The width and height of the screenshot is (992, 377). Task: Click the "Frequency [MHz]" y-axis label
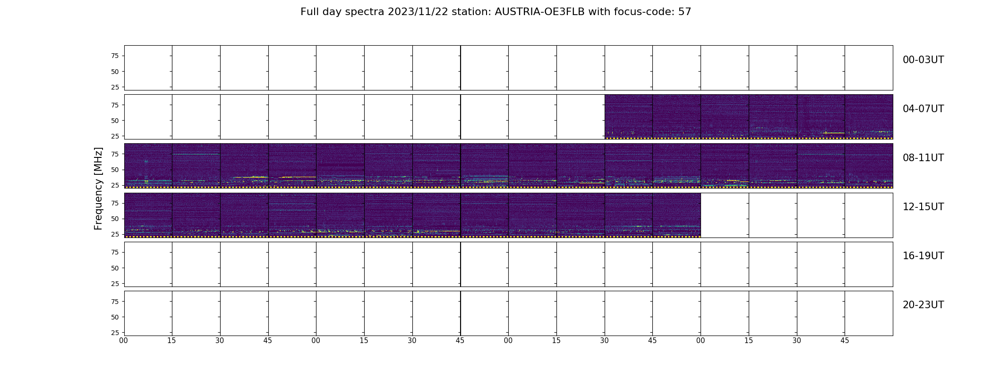pyautogui.click(x=98, y=188)
